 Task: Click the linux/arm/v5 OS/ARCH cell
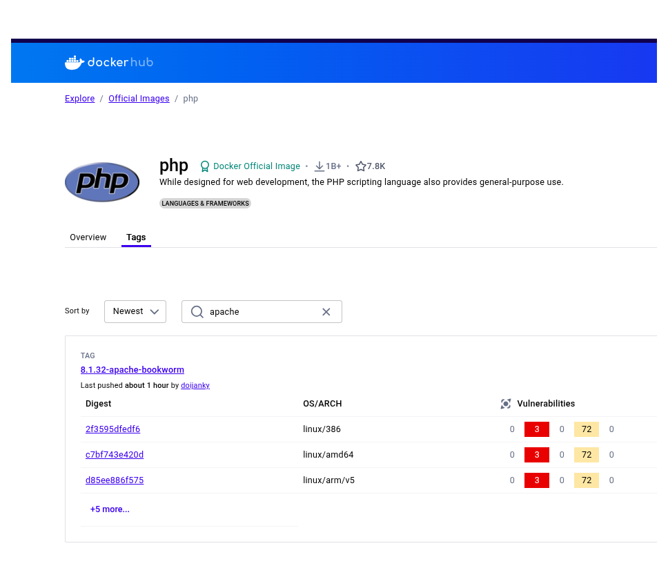(x=328, y=480)
